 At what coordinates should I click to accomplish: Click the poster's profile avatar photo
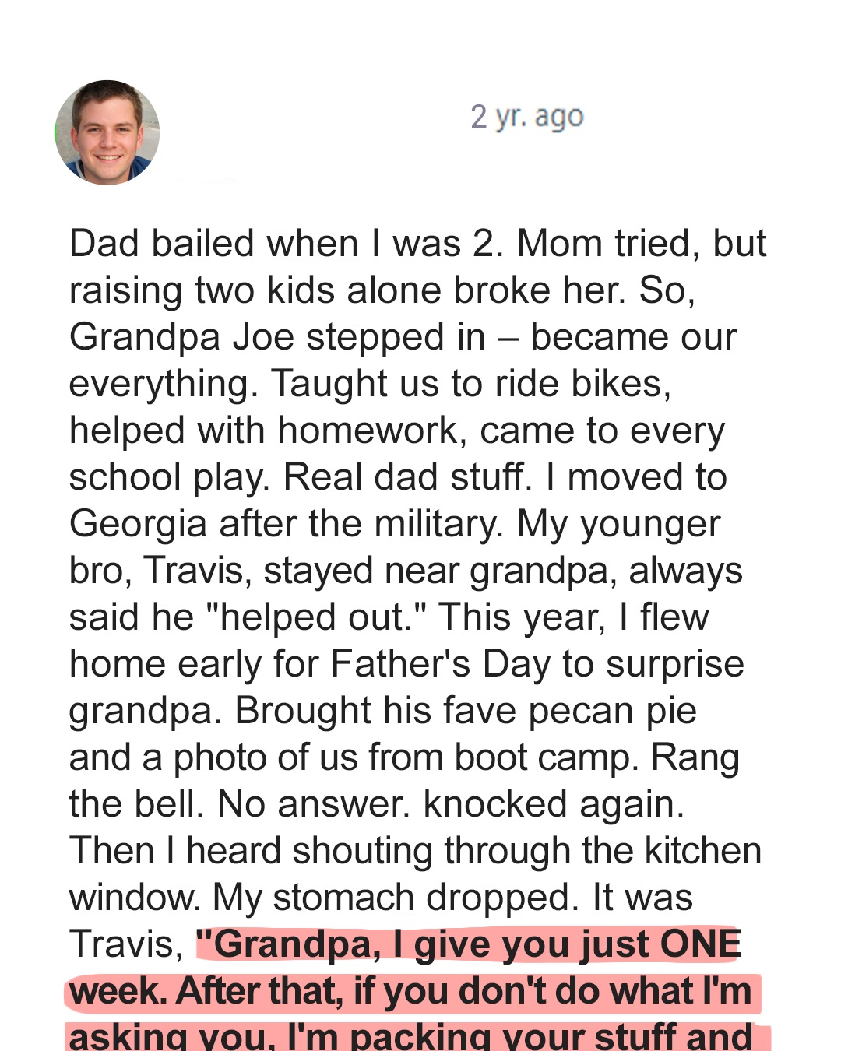107,132
